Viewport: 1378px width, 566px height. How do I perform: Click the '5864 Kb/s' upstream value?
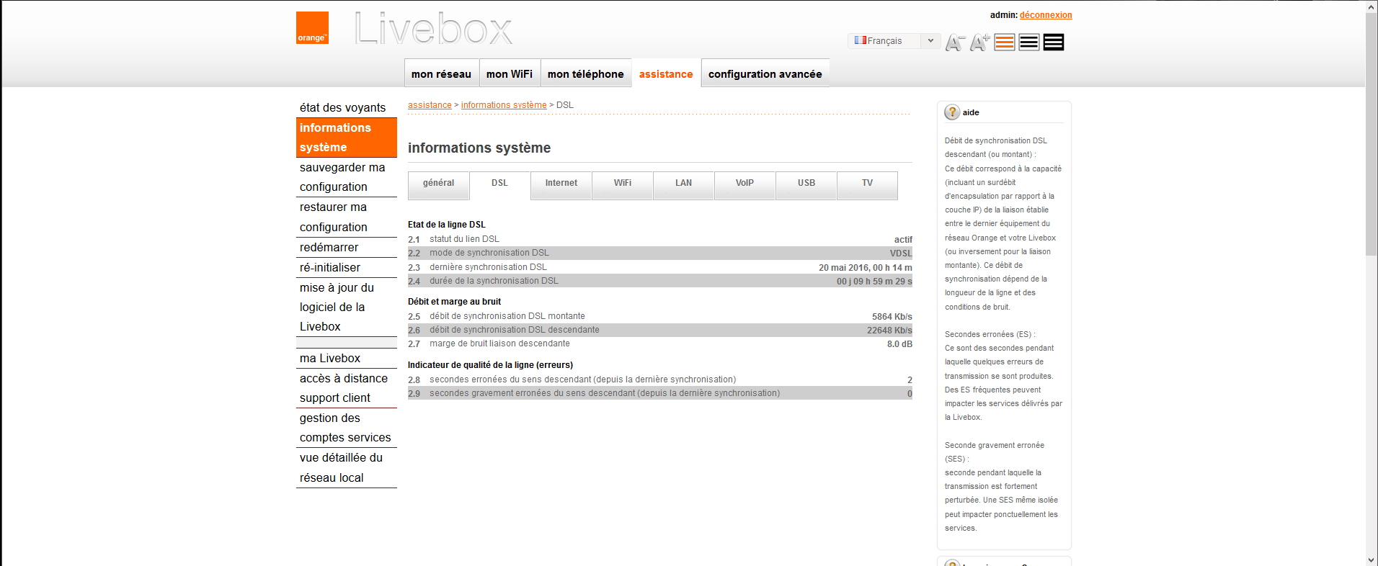click(x=892, y=317)
